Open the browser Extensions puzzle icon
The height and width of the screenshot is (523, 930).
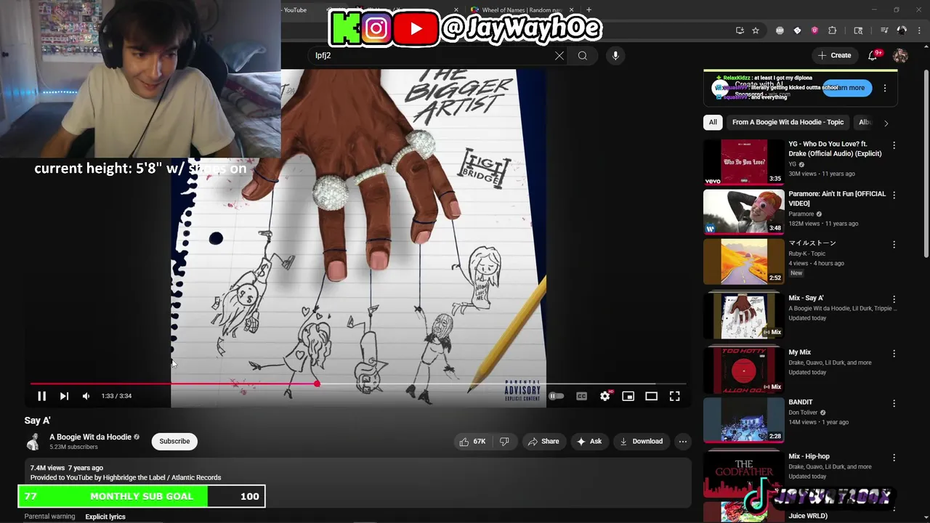(833, 31)
